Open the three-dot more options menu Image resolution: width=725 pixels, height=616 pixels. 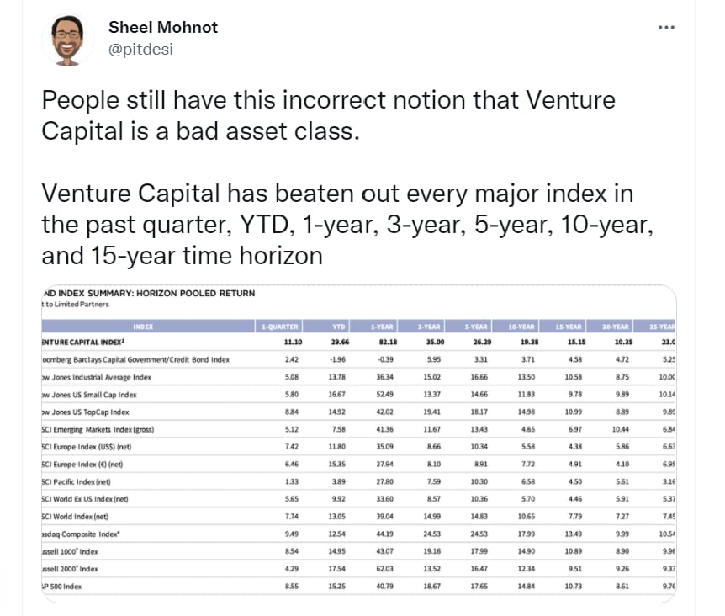click(666, 27)
